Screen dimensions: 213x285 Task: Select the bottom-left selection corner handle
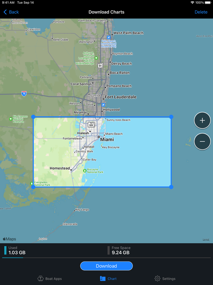pos(33,187)
